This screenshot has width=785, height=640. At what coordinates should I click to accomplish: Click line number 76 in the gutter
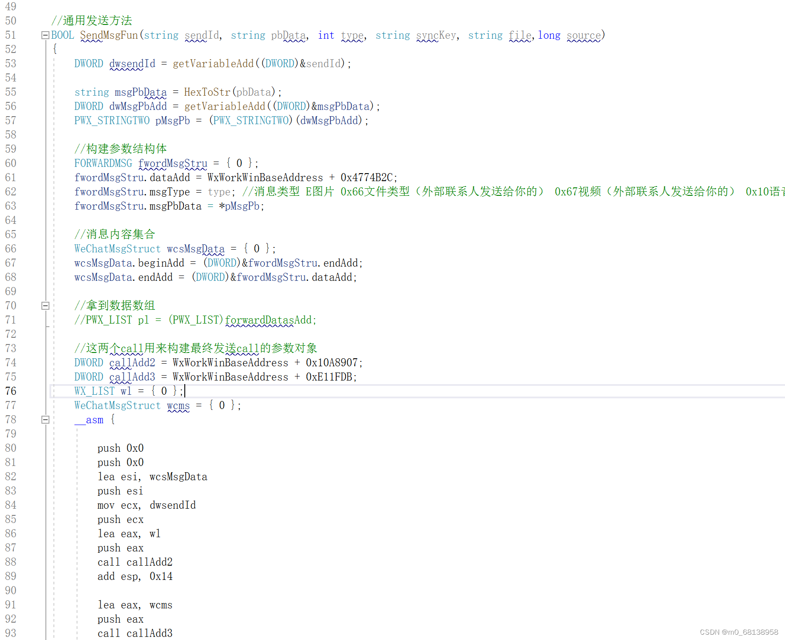point(11,391)
